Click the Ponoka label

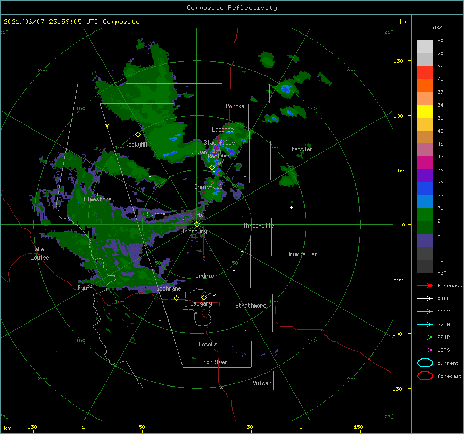click(x=235, y=106)
